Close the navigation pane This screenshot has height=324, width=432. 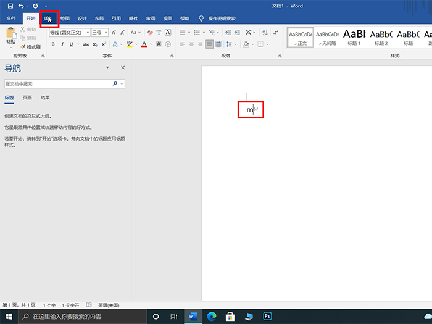(123, 67)
